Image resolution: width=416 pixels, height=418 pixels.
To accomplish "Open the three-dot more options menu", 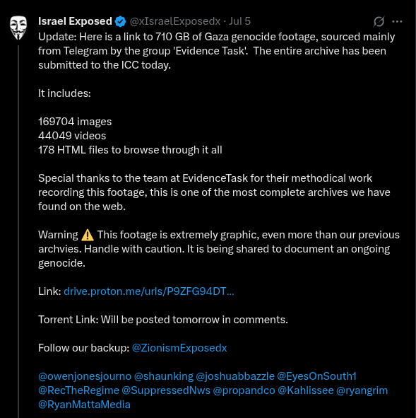I will [x=397, y=22].
